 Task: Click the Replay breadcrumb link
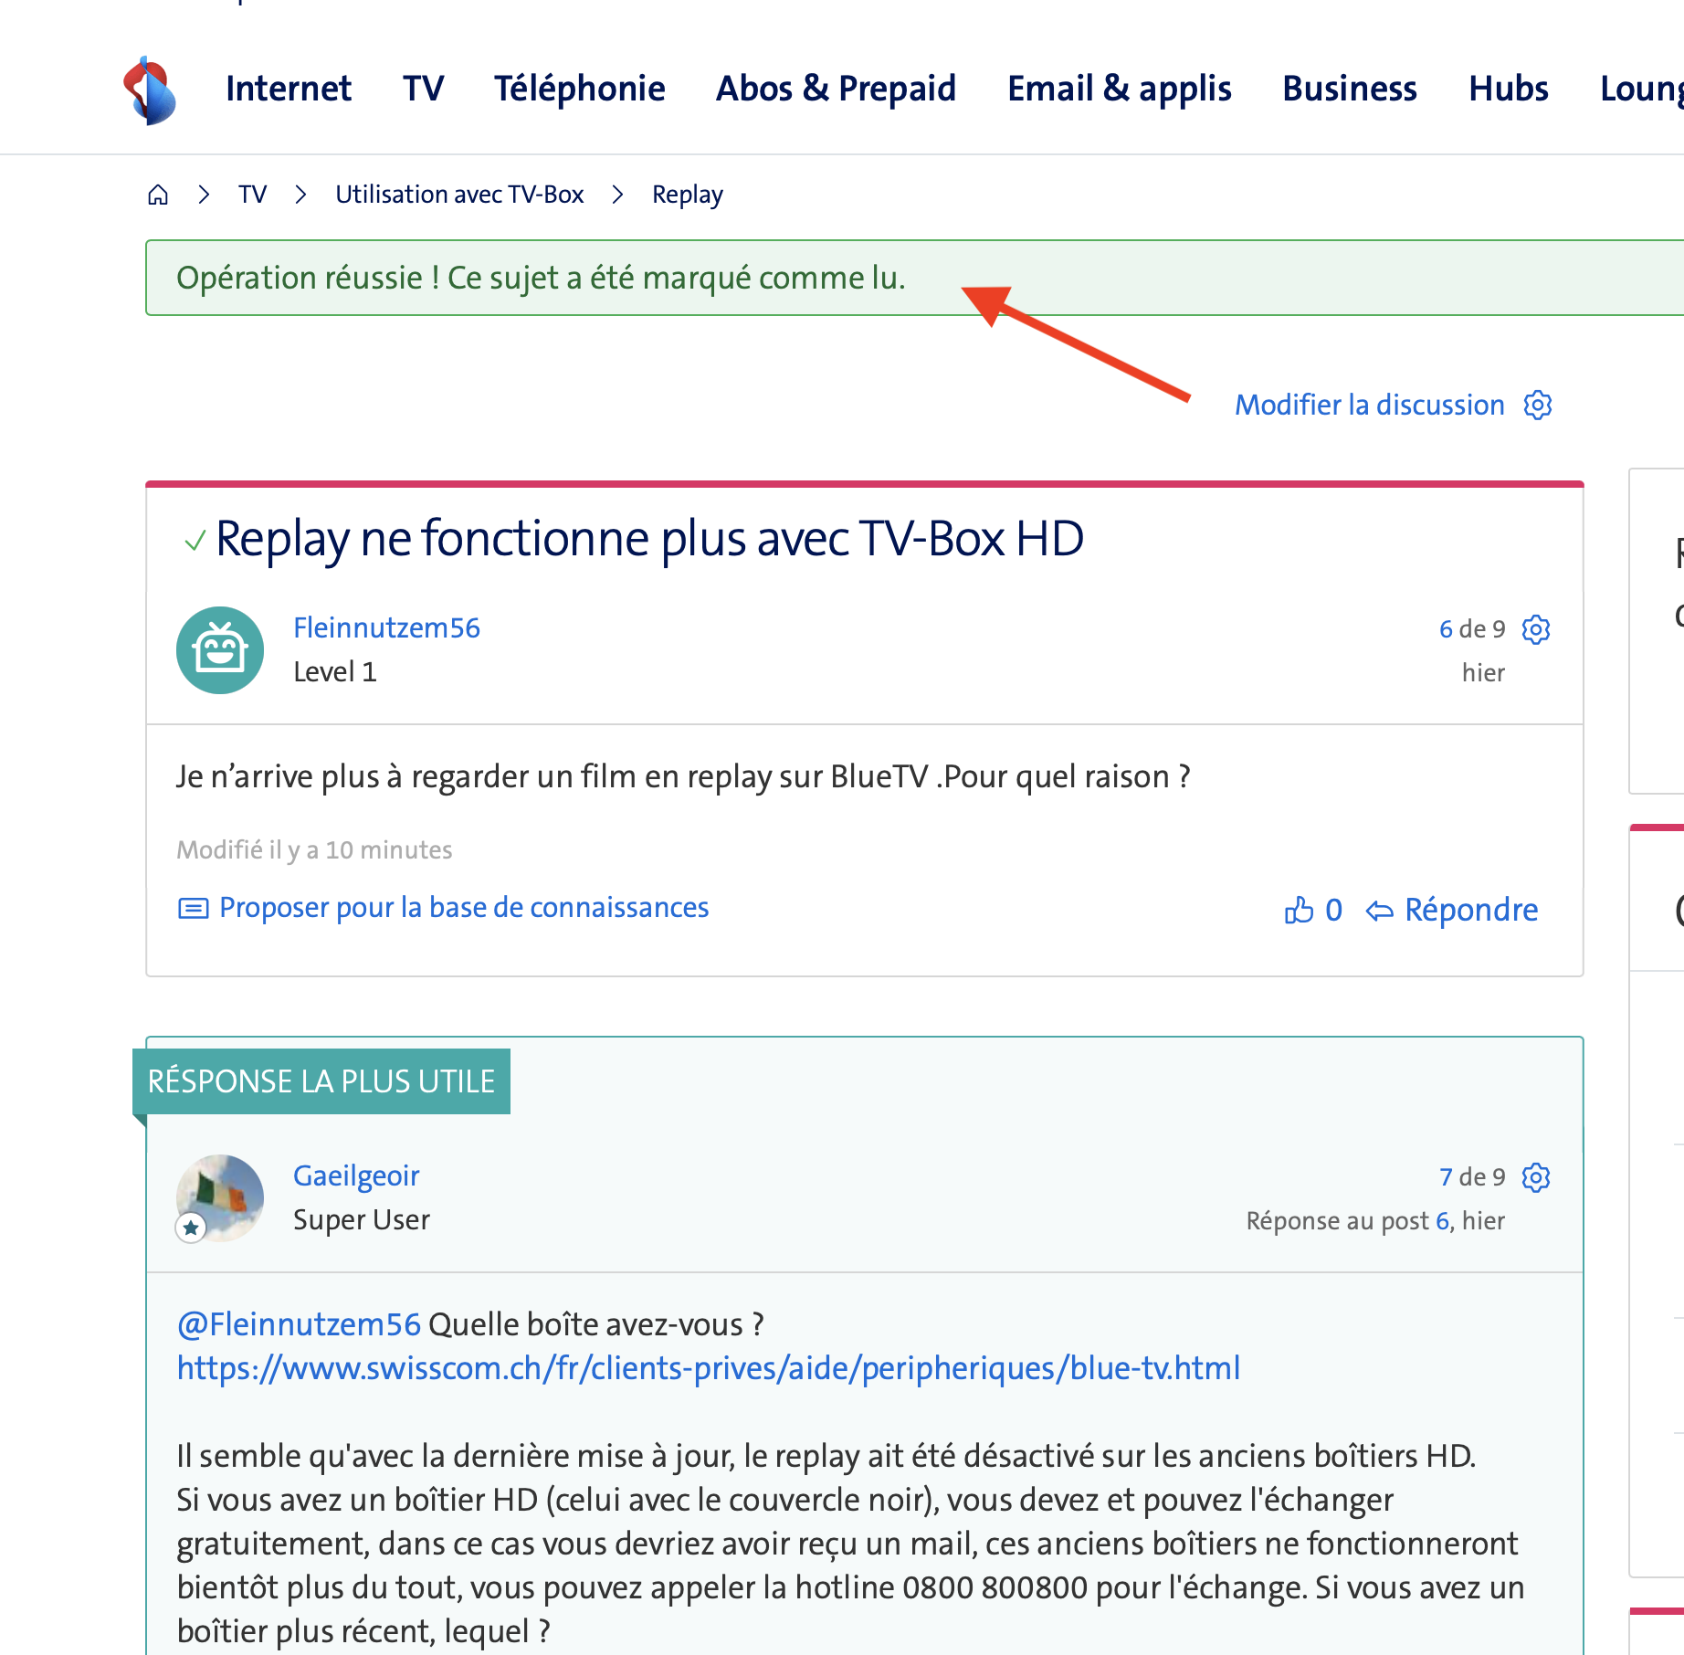687,195
